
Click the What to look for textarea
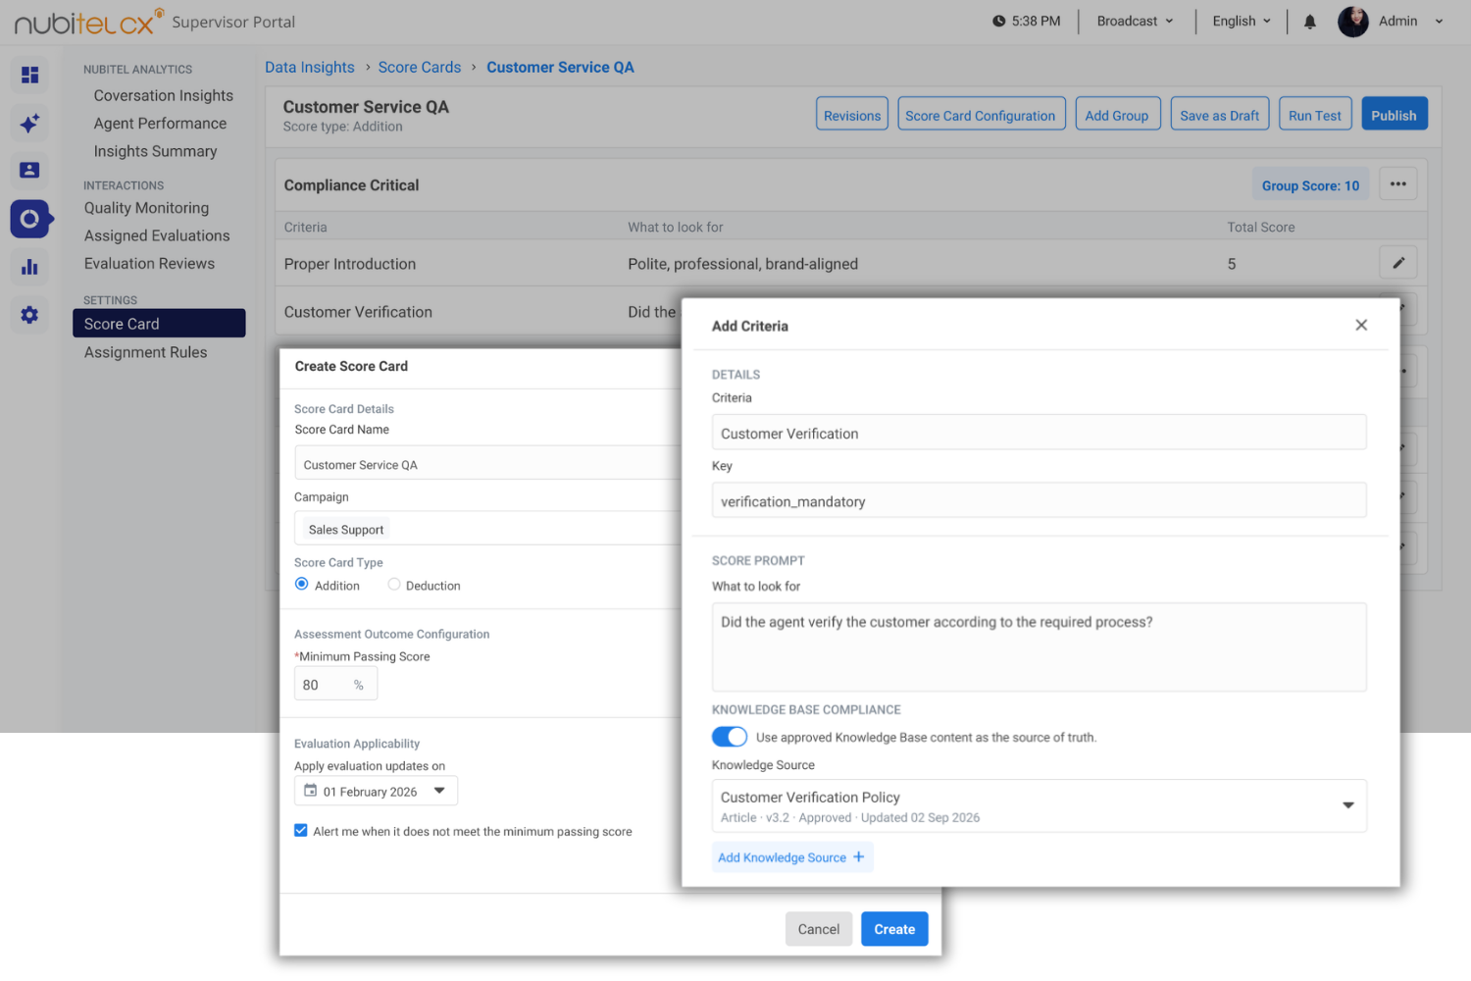point(1039,646)
